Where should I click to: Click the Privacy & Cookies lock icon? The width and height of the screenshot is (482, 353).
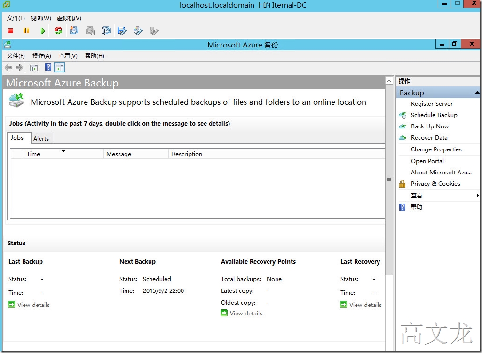tap(403, 184)
